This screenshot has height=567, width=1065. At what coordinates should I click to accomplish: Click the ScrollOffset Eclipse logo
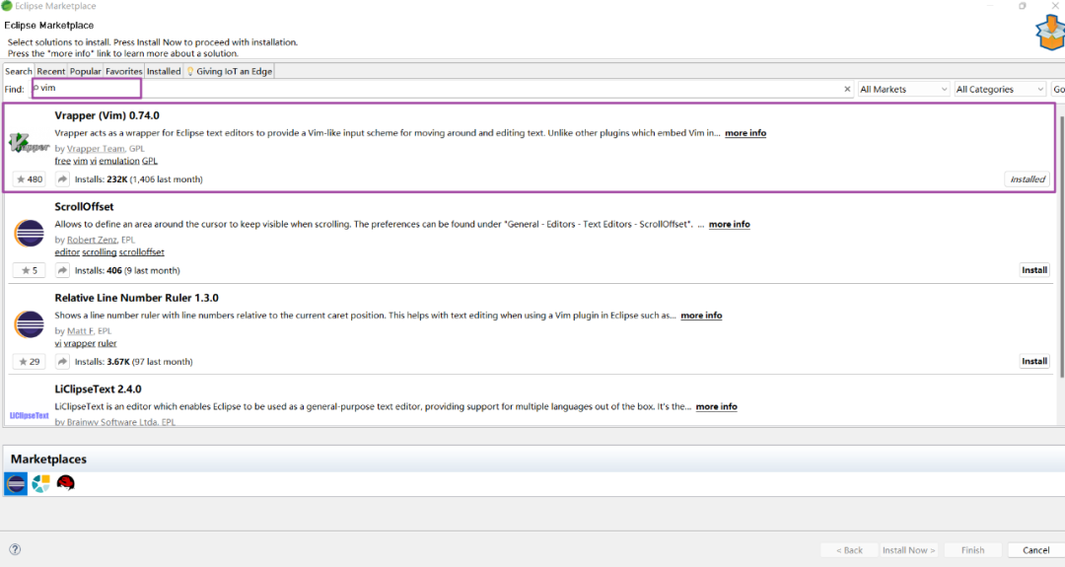(30, 233)
